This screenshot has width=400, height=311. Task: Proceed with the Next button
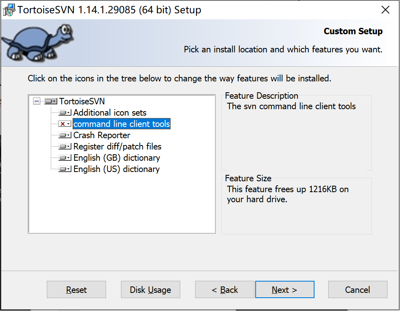[x=284, y=290]
